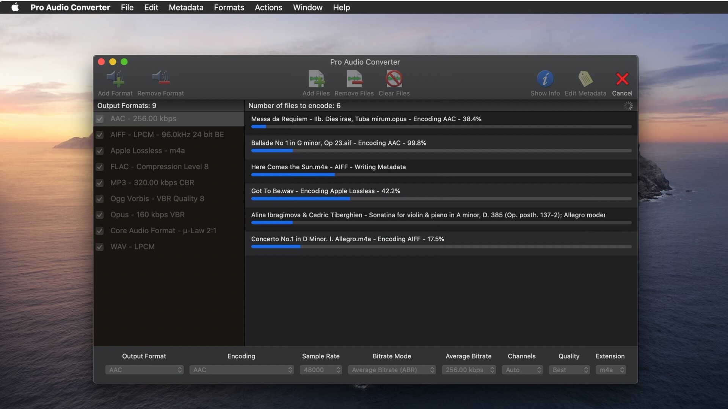
Task: Open the Formats menu
Action: click(x=229, y=7)
